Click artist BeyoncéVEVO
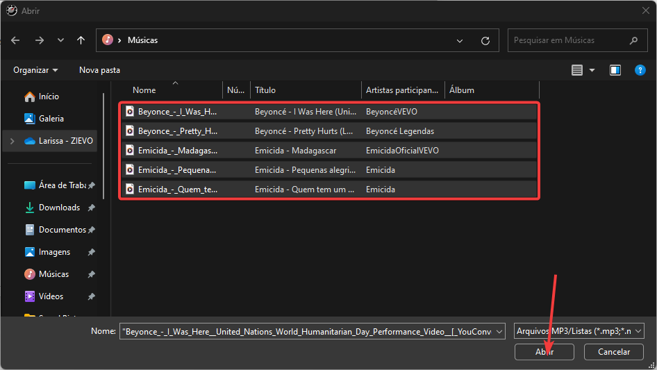The height and width of the screenshot is (370, 657). pos(391,112)
